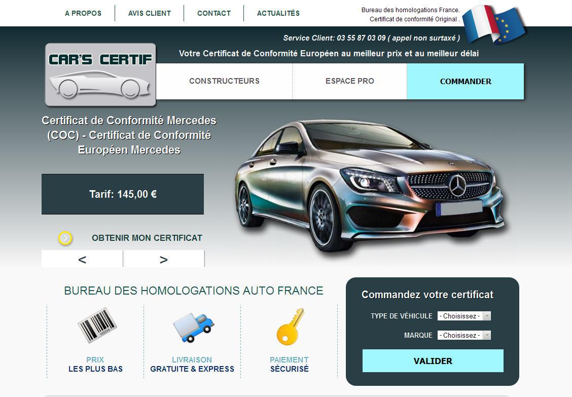Click the Tarif: 145,00 € box
Image resolution: width=572 pixels, height=397 pixels.
click(123, 194)
